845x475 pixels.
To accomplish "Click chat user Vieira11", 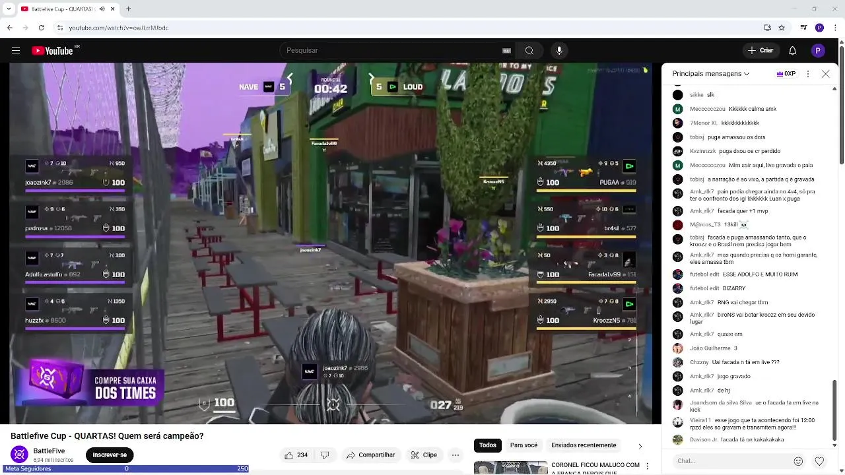I will tap(700, 420).
